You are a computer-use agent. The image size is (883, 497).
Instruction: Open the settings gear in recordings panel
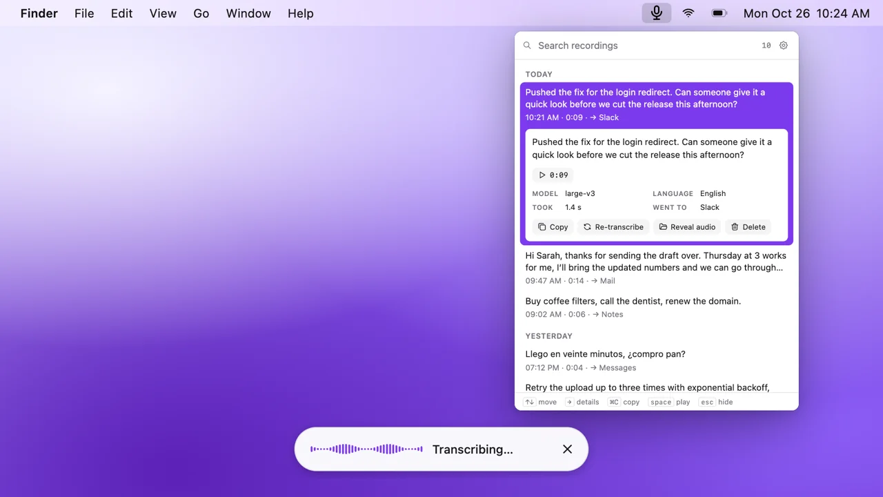click(784, 46)
